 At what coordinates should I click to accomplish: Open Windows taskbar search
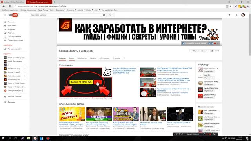click(x=9, y=138)
